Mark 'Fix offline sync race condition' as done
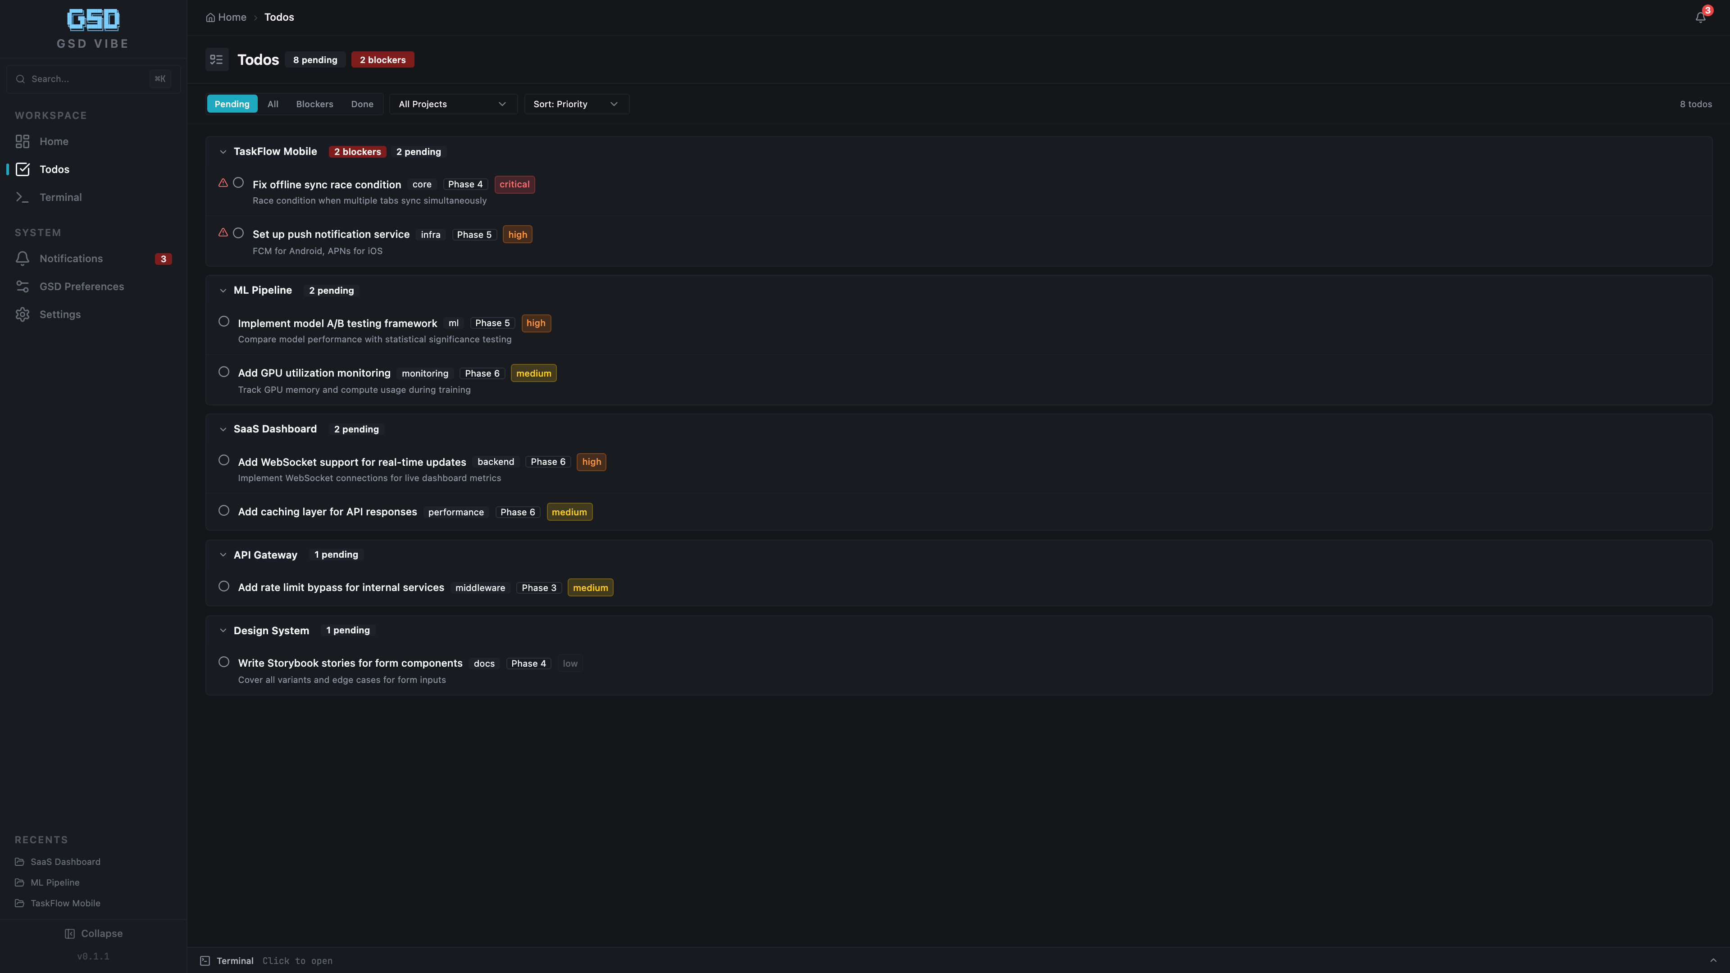1730x973 pixels. tap(238, 182)
